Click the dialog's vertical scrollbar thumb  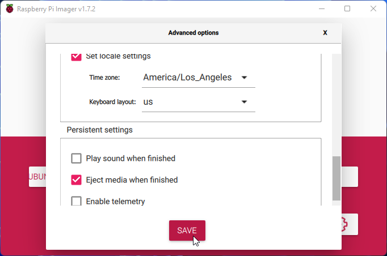336,178
